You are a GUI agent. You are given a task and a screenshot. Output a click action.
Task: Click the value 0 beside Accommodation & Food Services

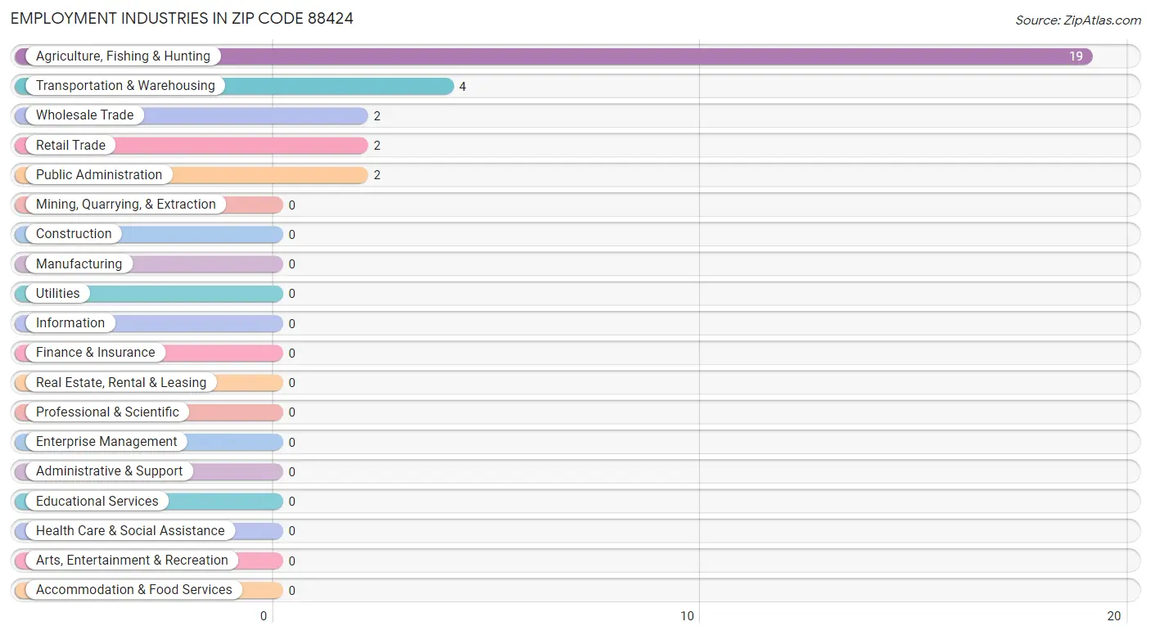[292, 591]
